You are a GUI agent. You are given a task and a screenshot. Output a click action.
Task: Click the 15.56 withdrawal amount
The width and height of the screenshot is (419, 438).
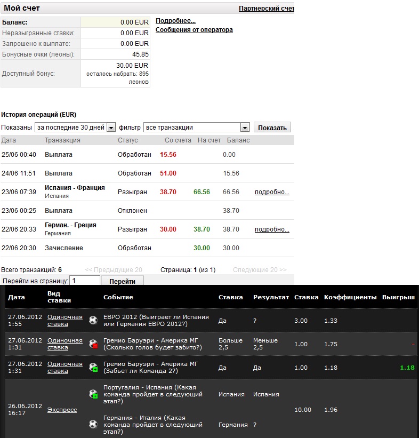pyautogui.click(x=168, y=155)
